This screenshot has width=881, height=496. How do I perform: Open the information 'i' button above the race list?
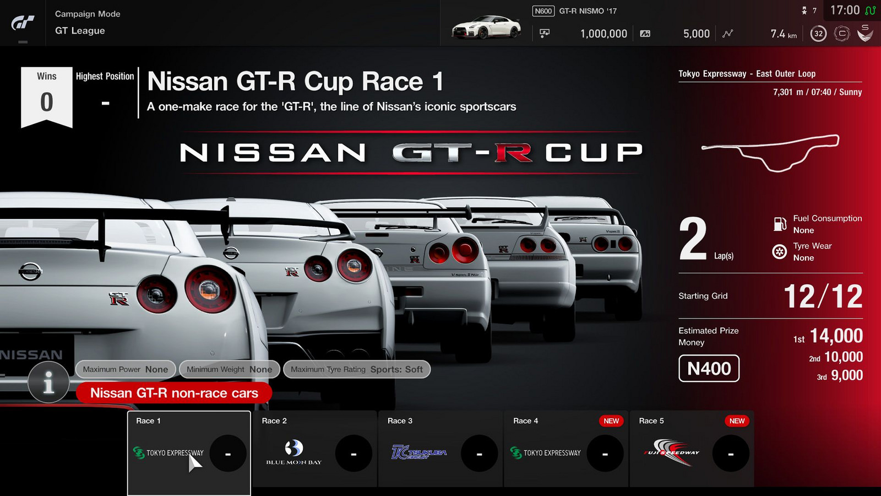(x=48, y=381)
